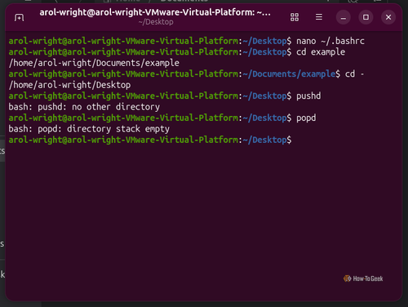Close the terminal window
This screenshot has width=408, height=307.
point(388,17)
